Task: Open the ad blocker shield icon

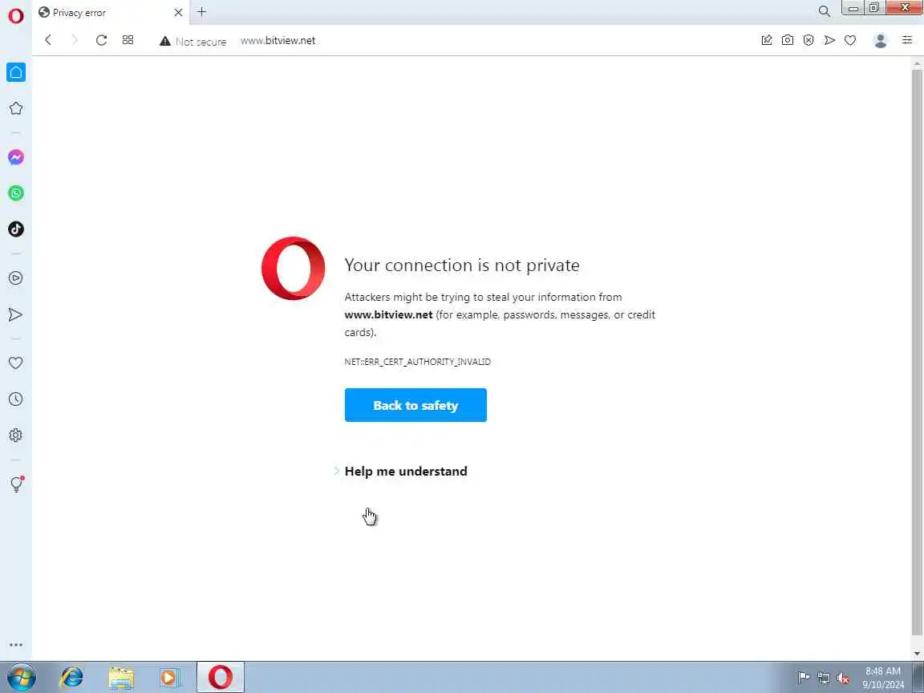Action: 808,40
